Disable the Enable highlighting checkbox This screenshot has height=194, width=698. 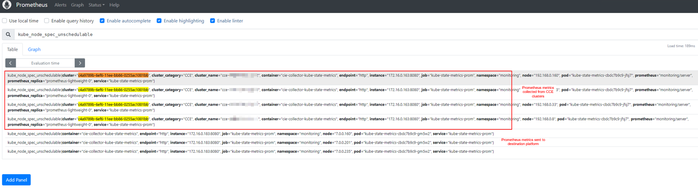coord(159,21)
